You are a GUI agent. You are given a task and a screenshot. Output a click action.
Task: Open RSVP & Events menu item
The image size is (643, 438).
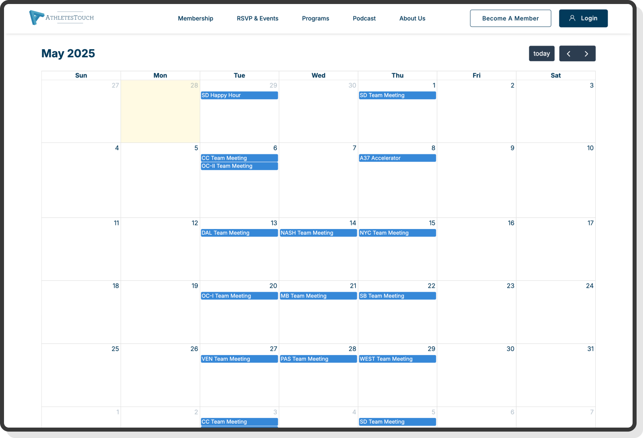click(x=257, y=18)
